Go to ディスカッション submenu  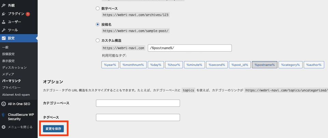(14, 67)
